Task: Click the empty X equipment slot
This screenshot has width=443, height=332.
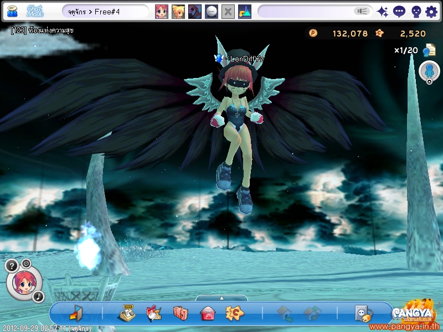Action: [228, 12]
